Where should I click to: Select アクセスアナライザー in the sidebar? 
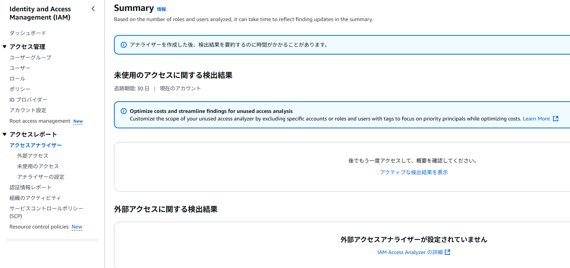click(x=36, y=145)
